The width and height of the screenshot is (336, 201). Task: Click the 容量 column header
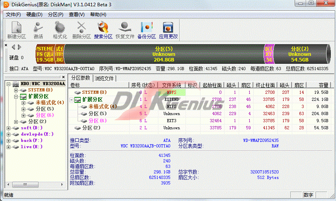coord(319,86)
